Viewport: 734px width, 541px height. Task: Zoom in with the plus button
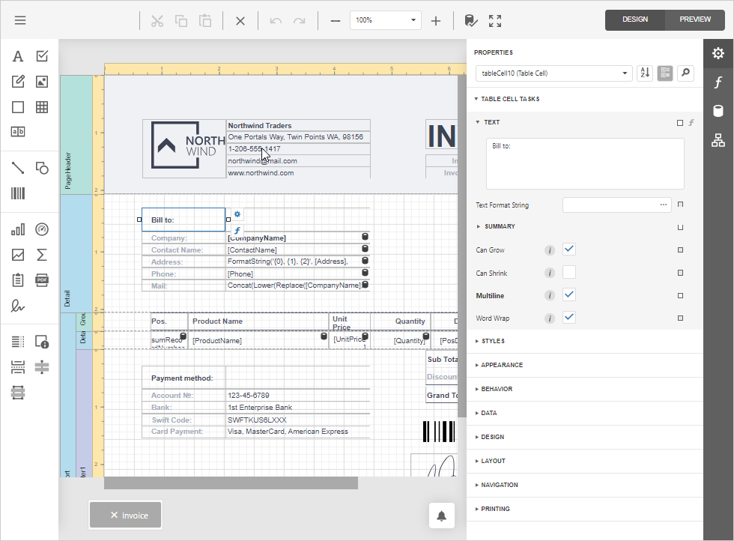point(436,21)
